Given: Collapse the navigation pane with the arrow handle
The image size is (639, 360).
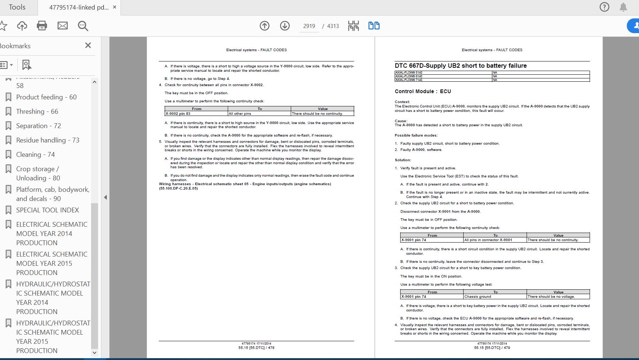Looking at the screenshot, I should tap(105, 197).
